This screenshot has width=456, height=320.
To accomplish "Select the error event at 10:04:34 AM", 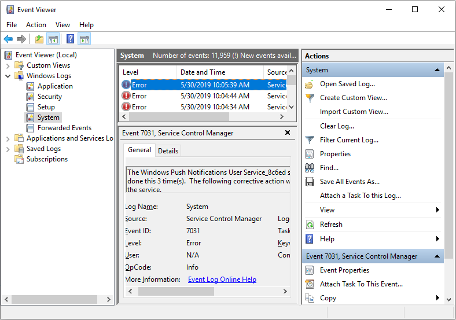I will point(204,107).
